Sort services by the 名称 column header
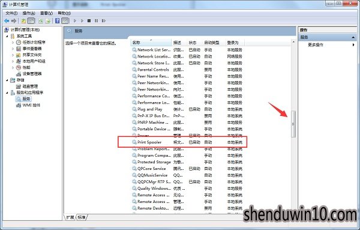The image size is (360, 230). pyautogui.click(x=151, y=43)
